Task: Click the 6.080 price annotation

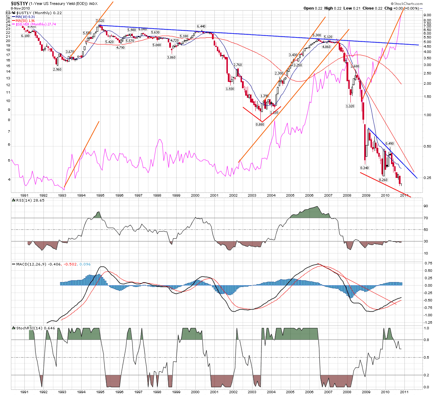Action: point(143,29)
